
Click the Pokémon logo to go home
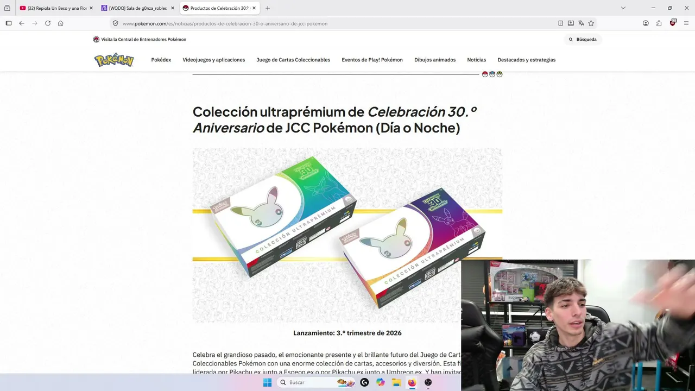[114, 60]
